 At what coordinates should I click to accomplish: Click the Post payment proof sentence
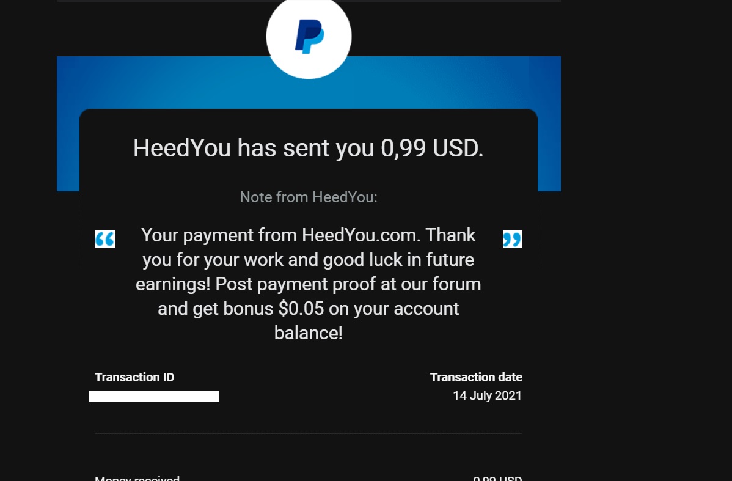(x=348, y=284)
